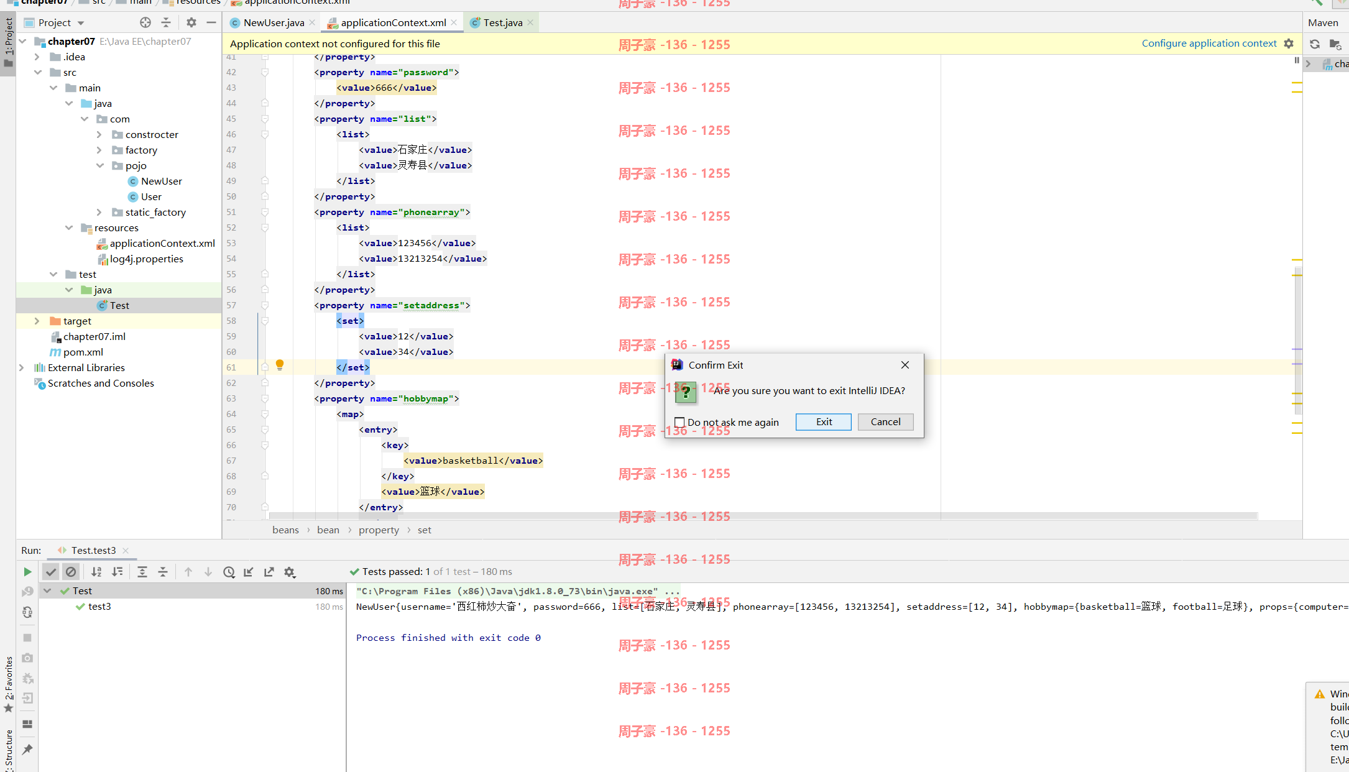Toggle show ignored tests
This screenshot has width=1349, height=772.
(x=71, y=572)
